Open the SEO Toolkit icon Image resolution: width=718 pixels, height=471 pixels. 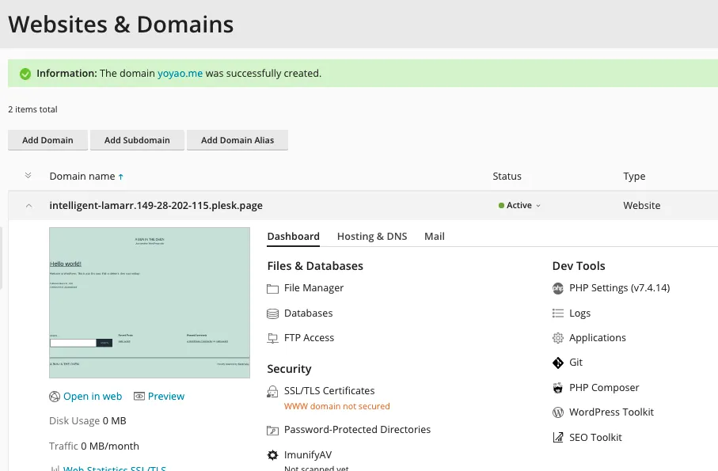[x=558, y=437]
